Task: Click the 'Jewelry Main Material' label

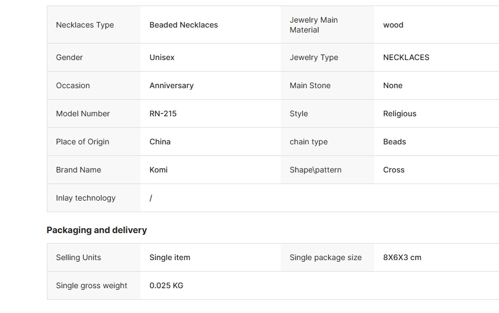Action: (314, 25)
